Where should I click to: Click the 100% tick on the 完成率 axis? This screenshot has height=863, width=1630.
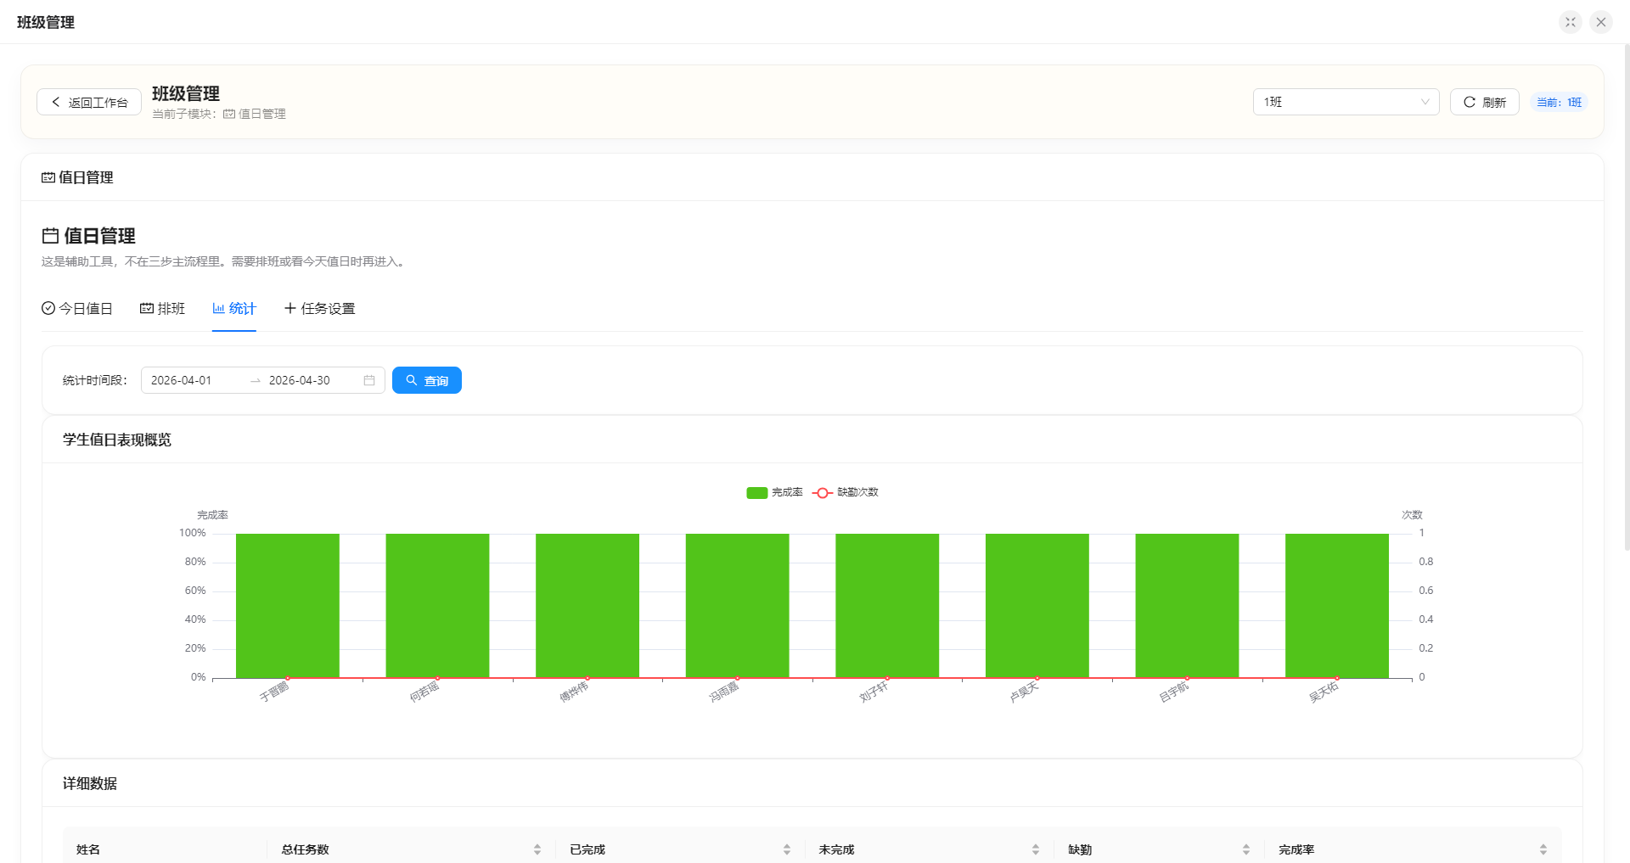point(193,533)
